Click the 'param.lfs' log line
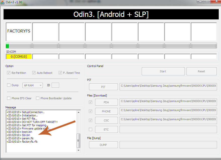 (x=20, y=138)
